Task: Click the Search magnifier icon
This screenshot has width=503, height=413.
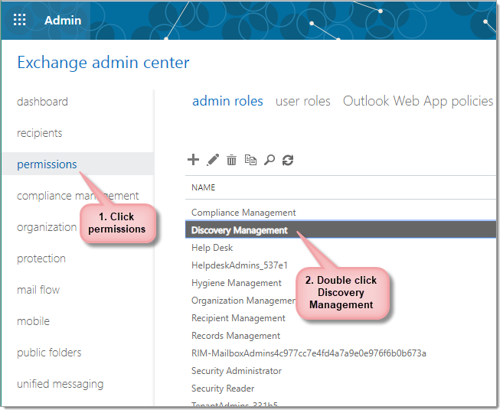Action: (269, 160)
